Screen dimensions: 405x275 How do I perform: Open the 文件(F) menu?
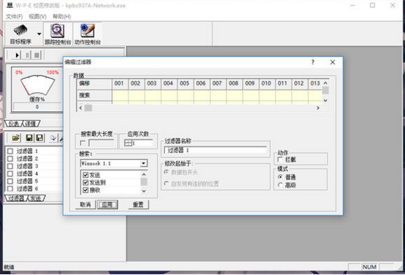pyautogui.click(x=15, y=17)
